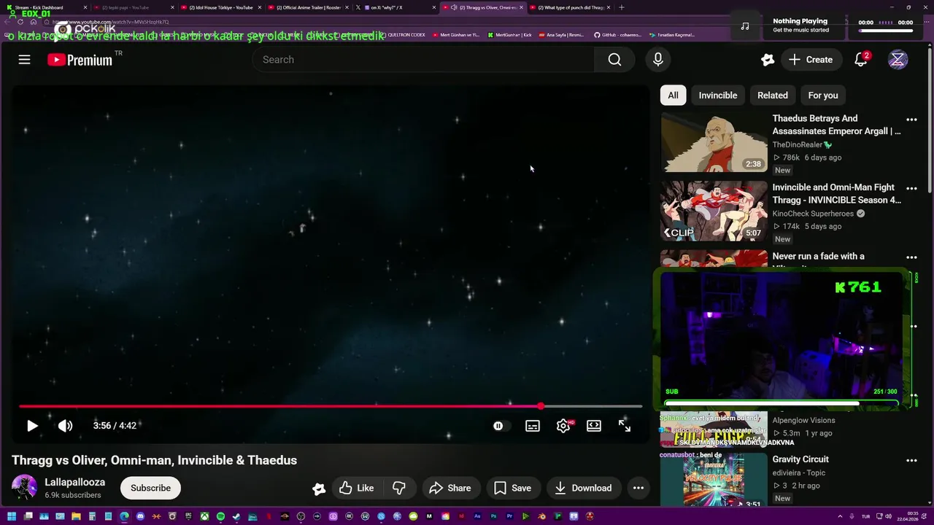Switch to the Stream - Kick Dashboard tab
The image size is (934, 525).
pos(47,7)
